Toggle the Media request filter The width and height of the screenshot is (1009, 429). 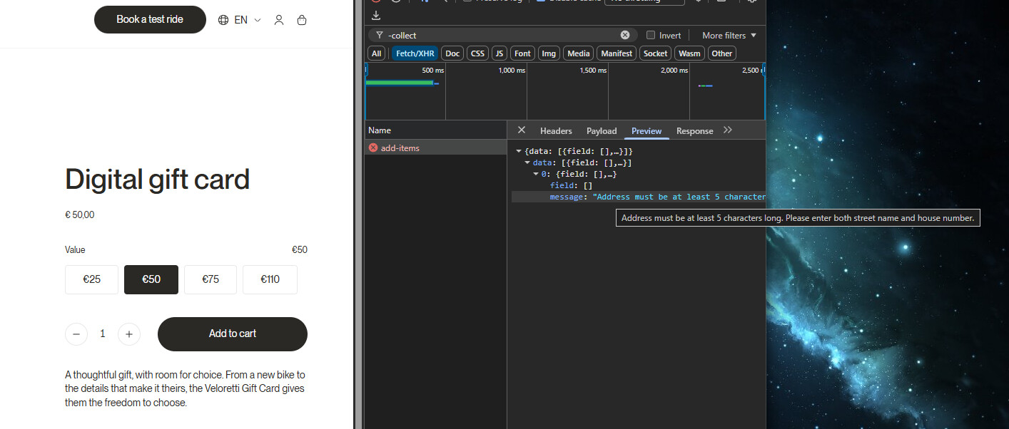pos(579,53)
